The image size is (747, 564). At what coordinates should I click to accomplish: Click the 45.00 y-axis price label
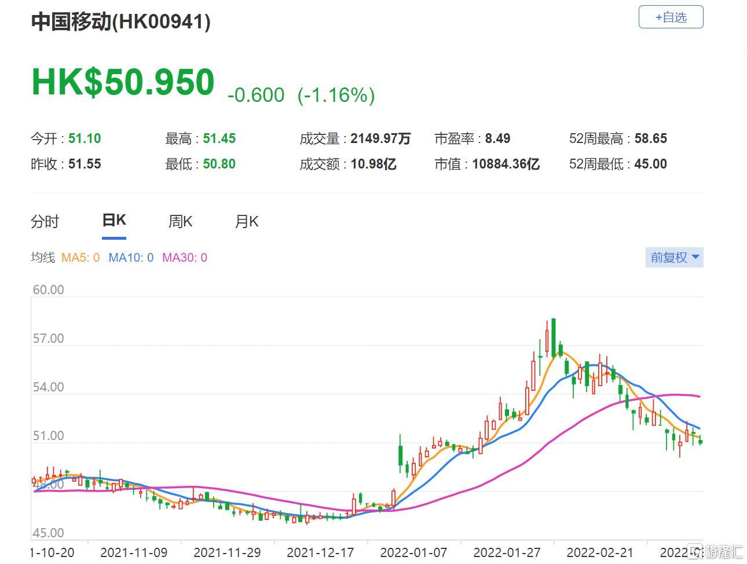[48, 533]
